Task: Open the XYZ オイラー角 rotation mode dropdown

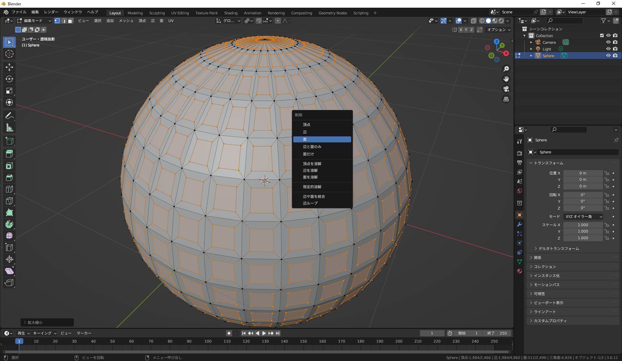Action: [x=583, y=216]
